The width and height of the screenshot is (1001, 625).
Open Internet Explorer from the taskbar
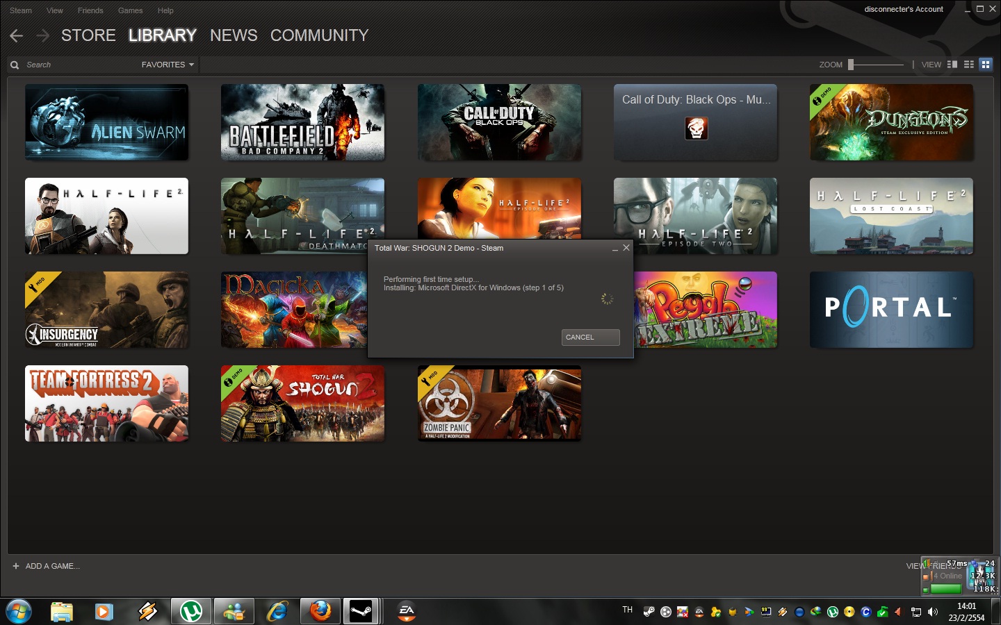tap(277, 611)
